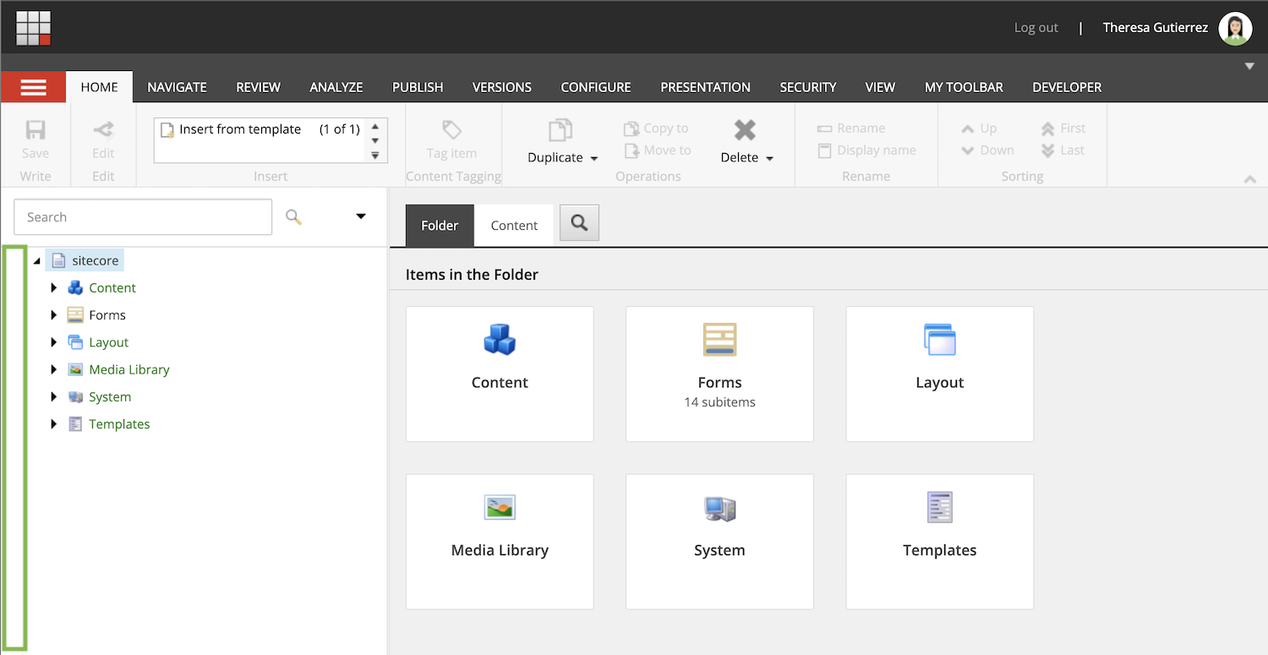Open the top-right ribbon dropdown triangle

(x=1249, y=66)
